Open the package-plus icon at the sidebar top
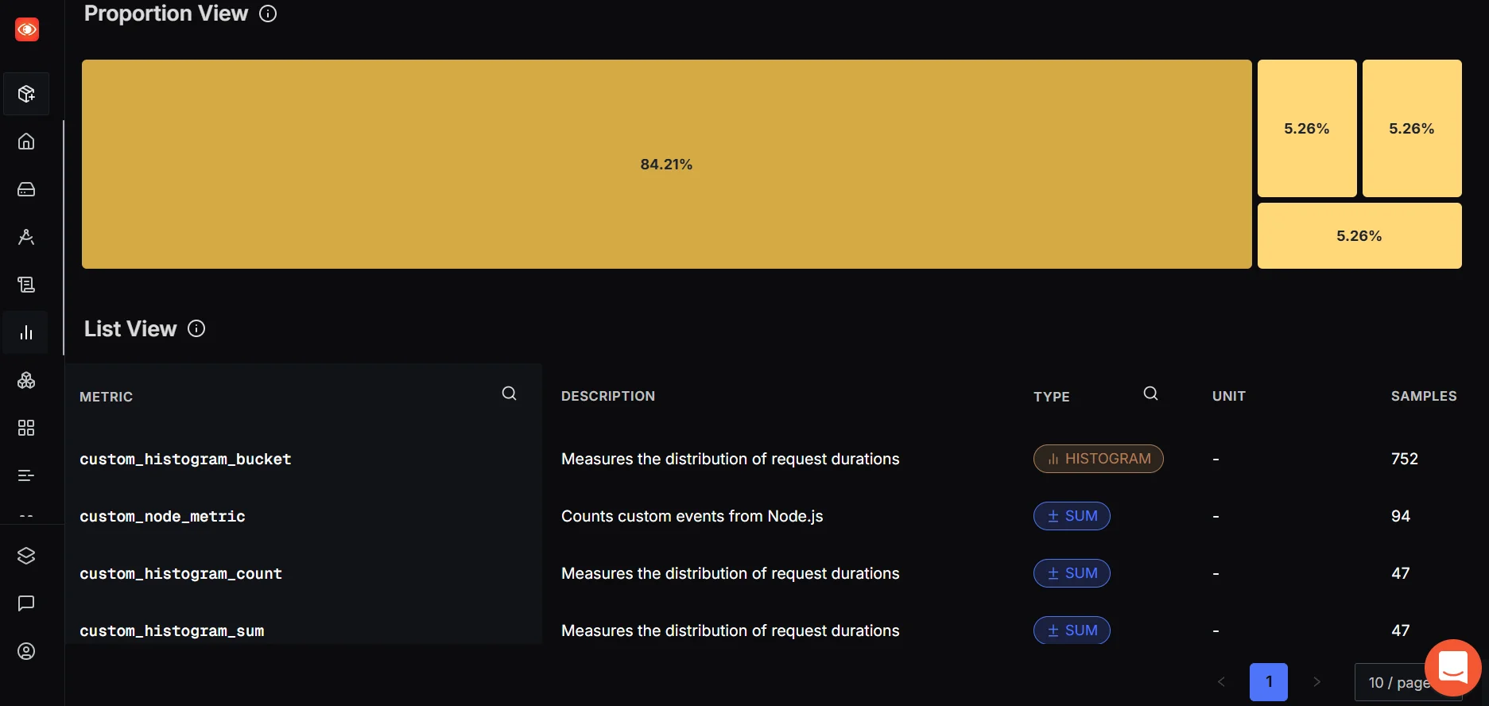Image resolution: width=1489 pixels, height=706 pixels. pyautogui.click(x=26, y=94)
